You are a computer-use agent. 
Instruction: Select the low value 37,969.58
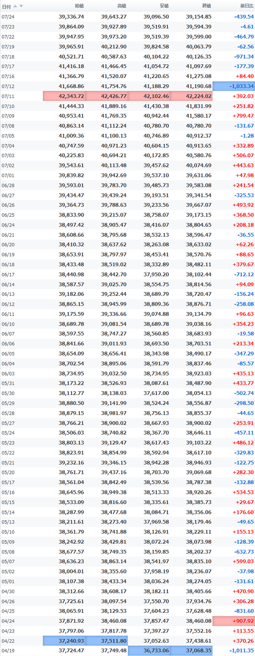(x=156, y=521)
